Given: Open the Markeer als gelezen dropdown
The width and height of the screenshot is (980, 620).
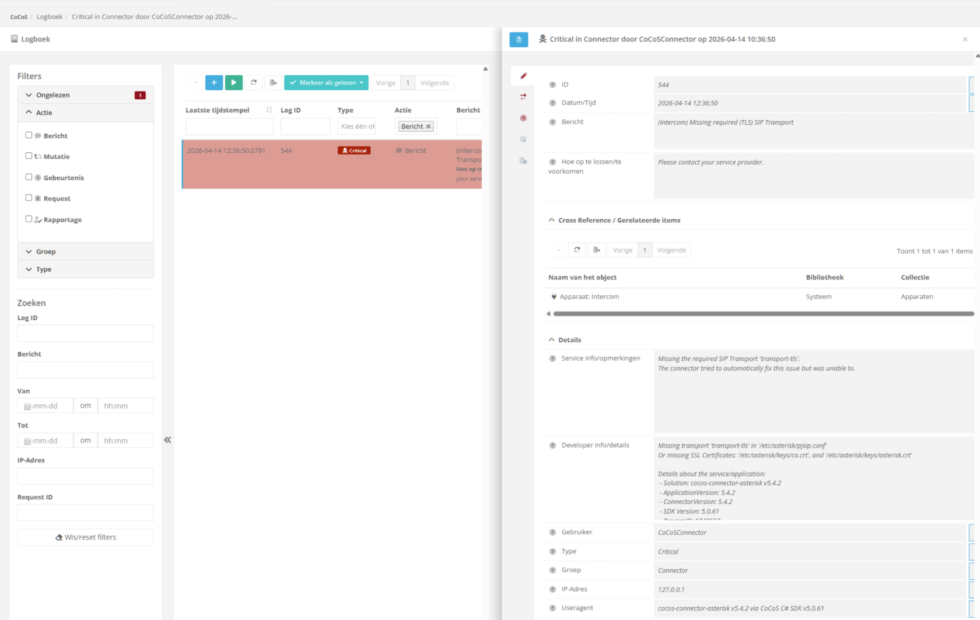Looking at the screenshot, I should click(327, 83).
